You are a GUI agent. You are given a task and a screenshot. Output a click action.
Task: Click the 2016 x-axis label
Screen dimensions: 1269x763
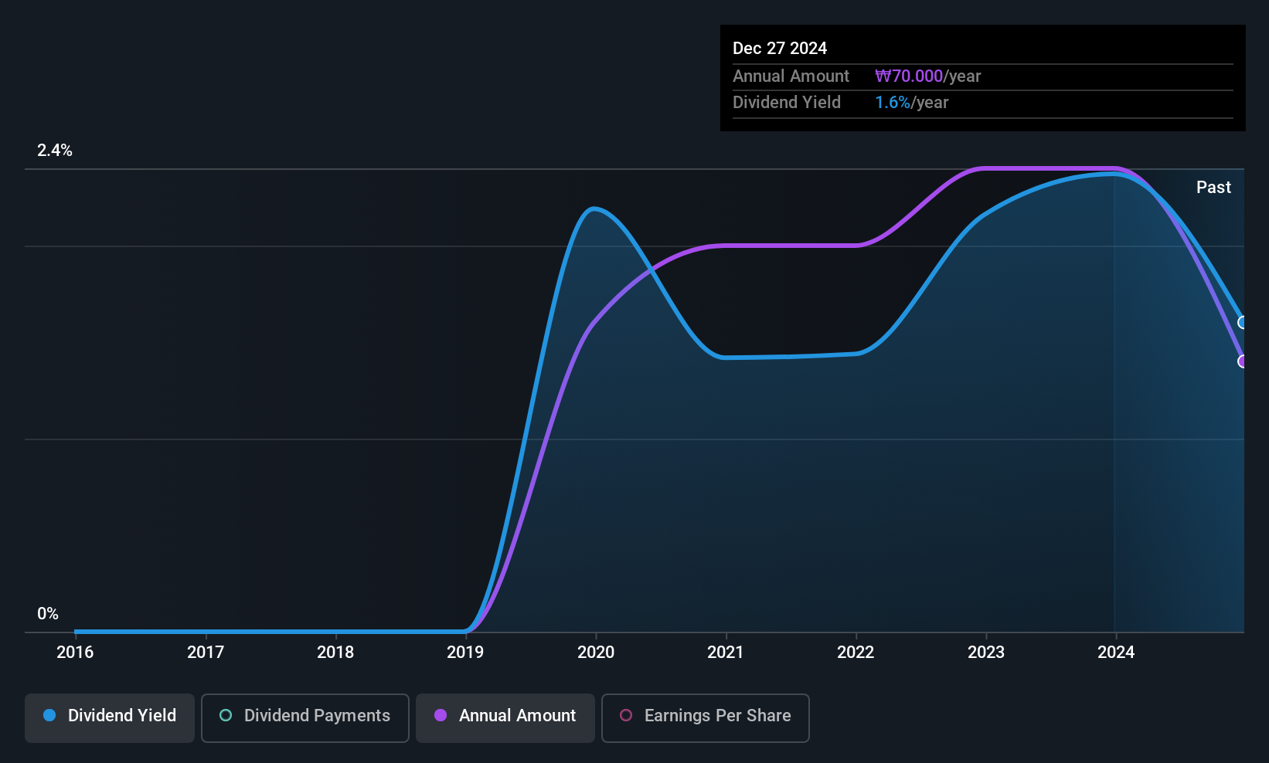tap(75, 653)
